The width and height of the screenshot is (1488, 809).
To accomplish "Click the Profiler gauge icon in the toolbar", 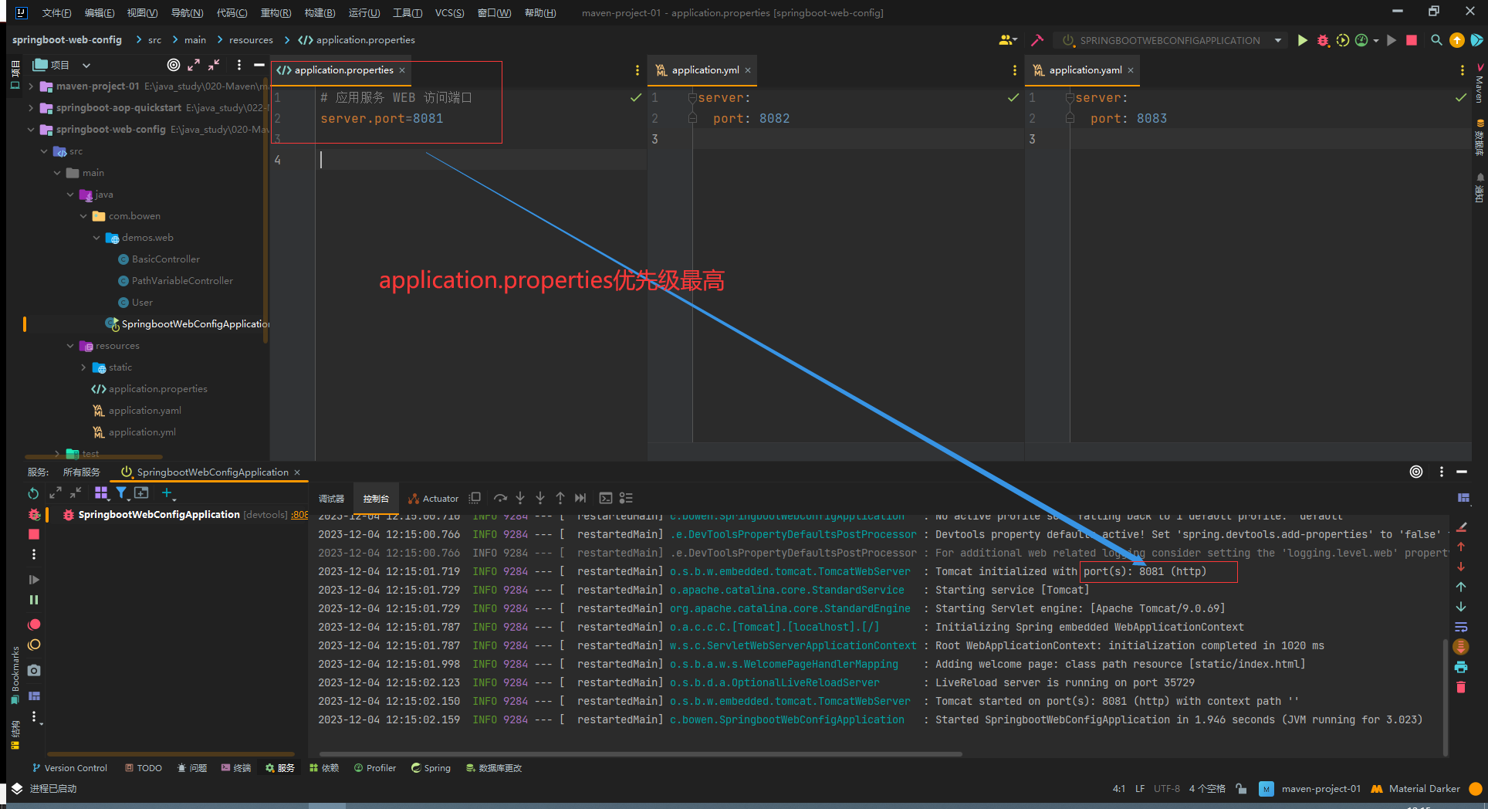I will point(1361,40).
